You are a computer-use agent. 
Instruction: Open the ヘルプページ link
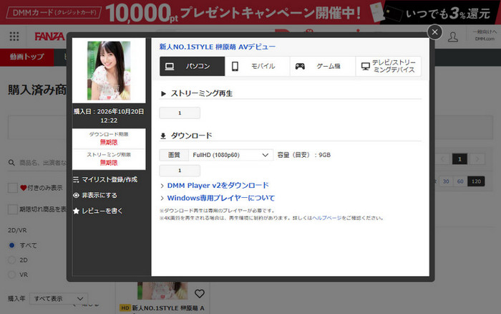(x=327, y=218)
